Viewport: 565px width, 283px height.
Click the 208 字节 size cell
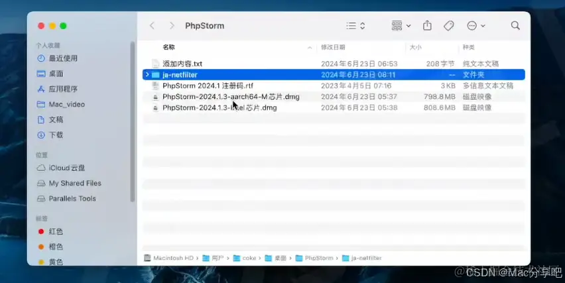[440, 64]
